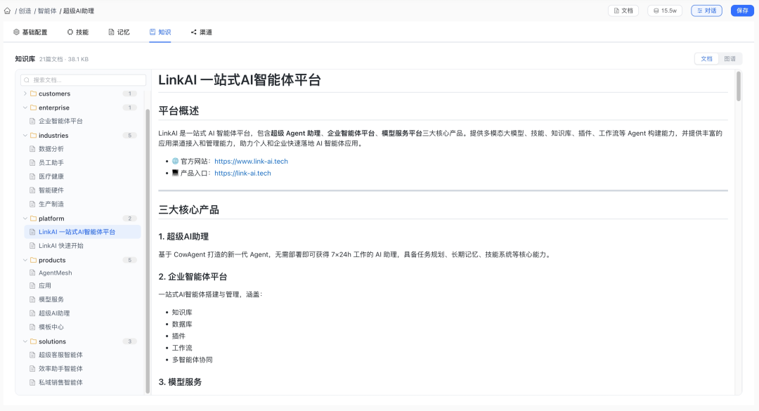
Task: Switch to the 渠道 tab
Action: (x=202, y=32)
